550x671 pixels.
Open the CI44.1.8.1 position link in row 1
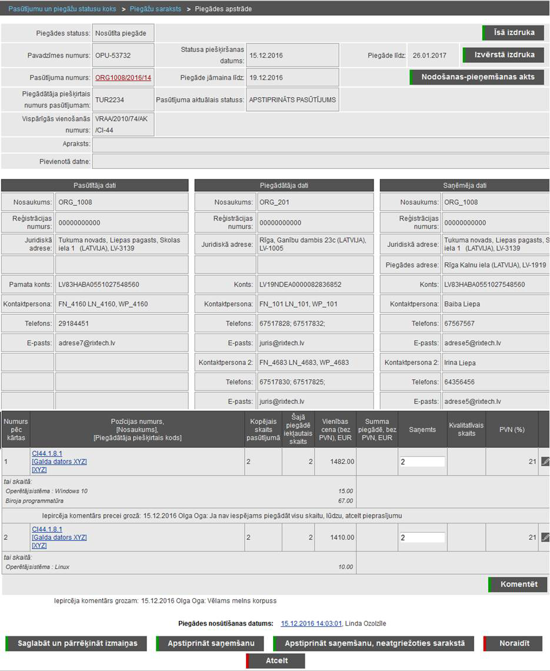click(46, 453)
